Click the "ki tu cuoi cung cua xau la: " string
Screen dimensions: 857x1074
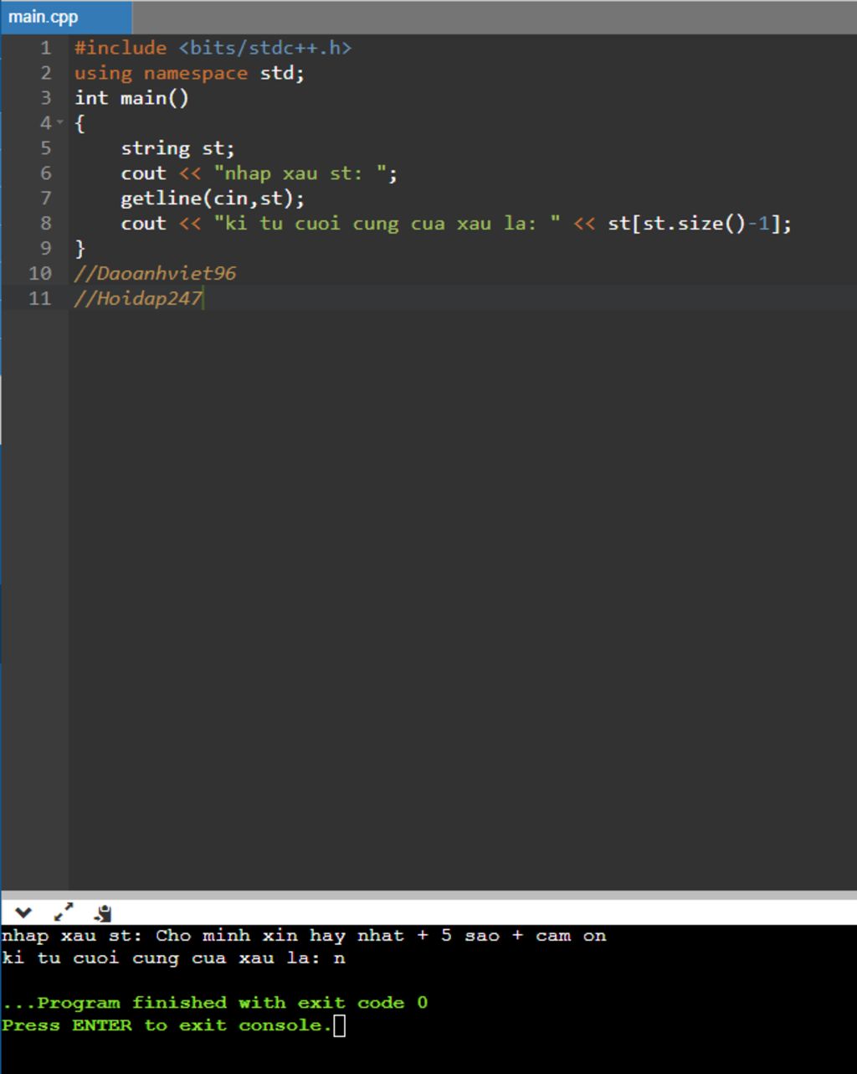[x=387, y=224]
